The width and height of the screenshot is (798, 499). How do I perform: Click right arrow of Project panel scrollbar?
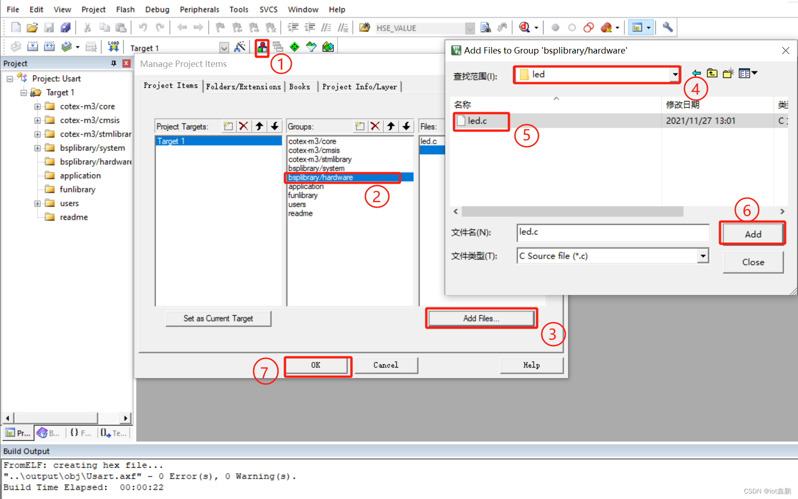click(125, 418)
